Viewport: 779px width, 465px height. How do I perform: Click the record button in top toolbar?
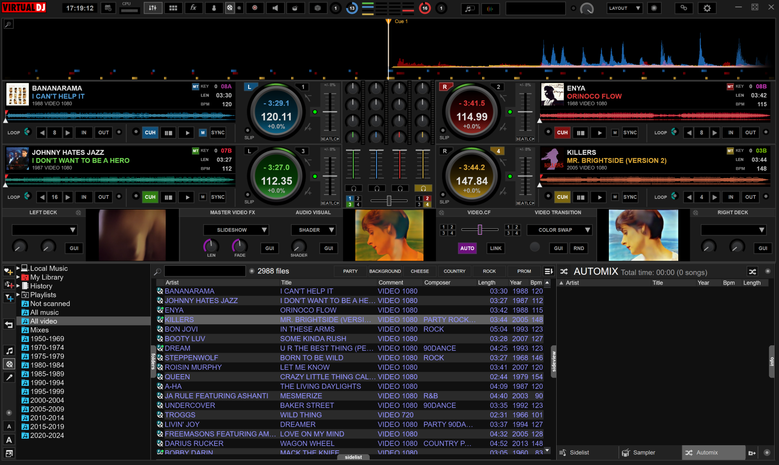[x=255, y=8]
